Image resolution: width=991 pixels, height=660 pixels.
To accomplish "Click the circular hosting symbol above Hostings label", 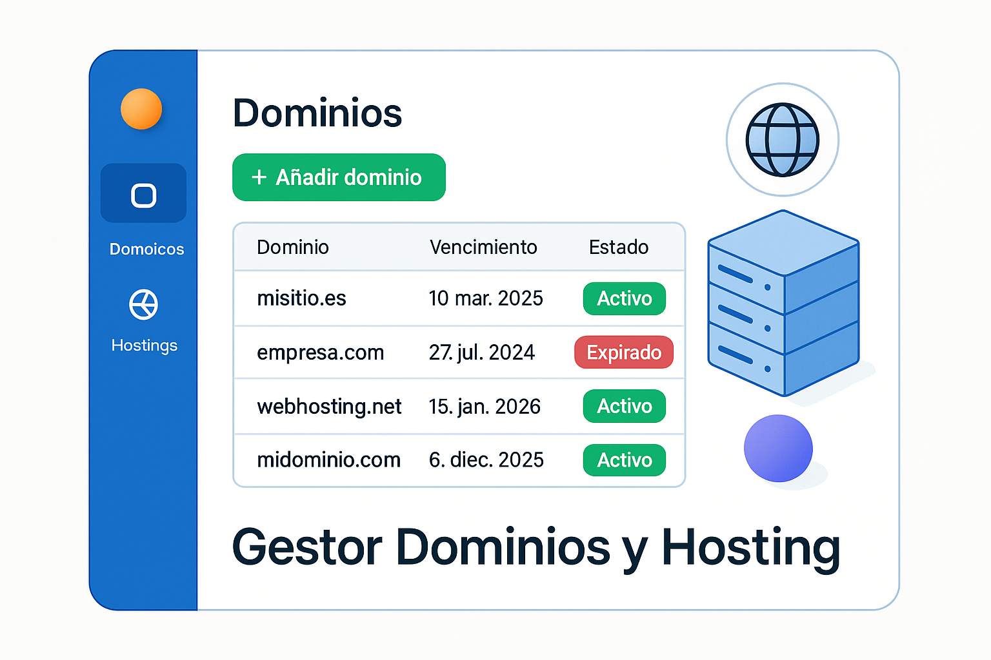I will click(x=143, y=304).
